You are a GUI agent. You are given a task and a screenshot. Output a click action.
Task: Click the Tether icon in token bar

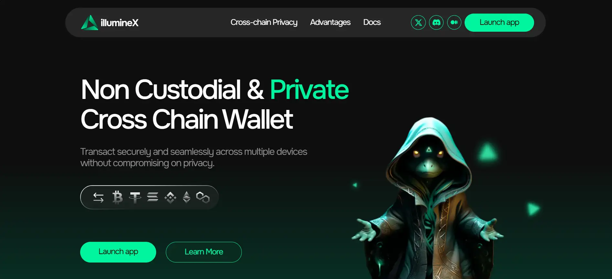coord(135,197)
